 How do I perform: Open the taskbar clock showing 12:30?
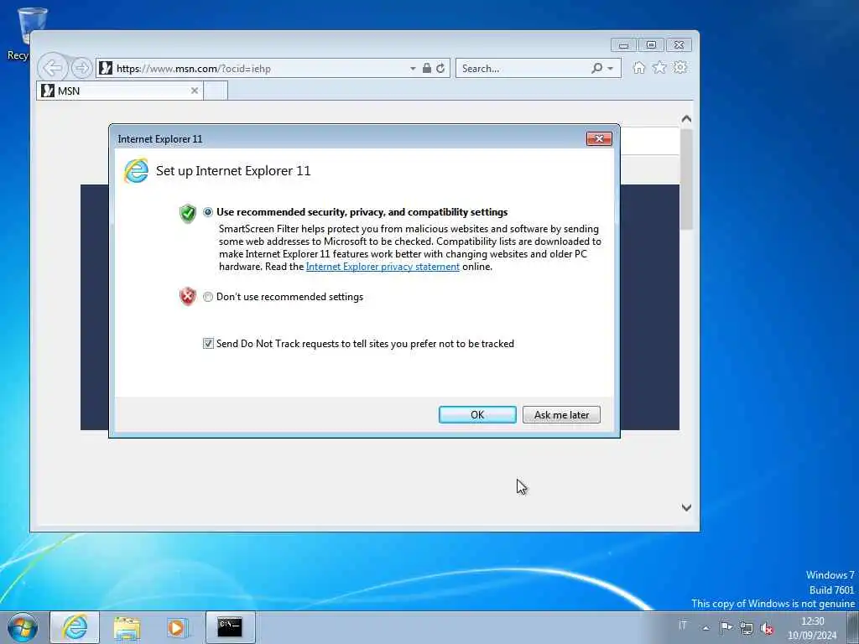tap(812, 628)
